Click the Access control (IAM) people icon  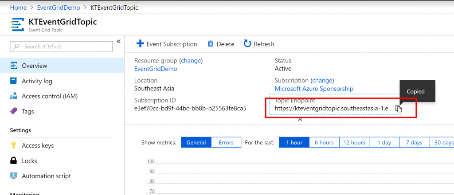pyautogui.click(x=13, y=96)
